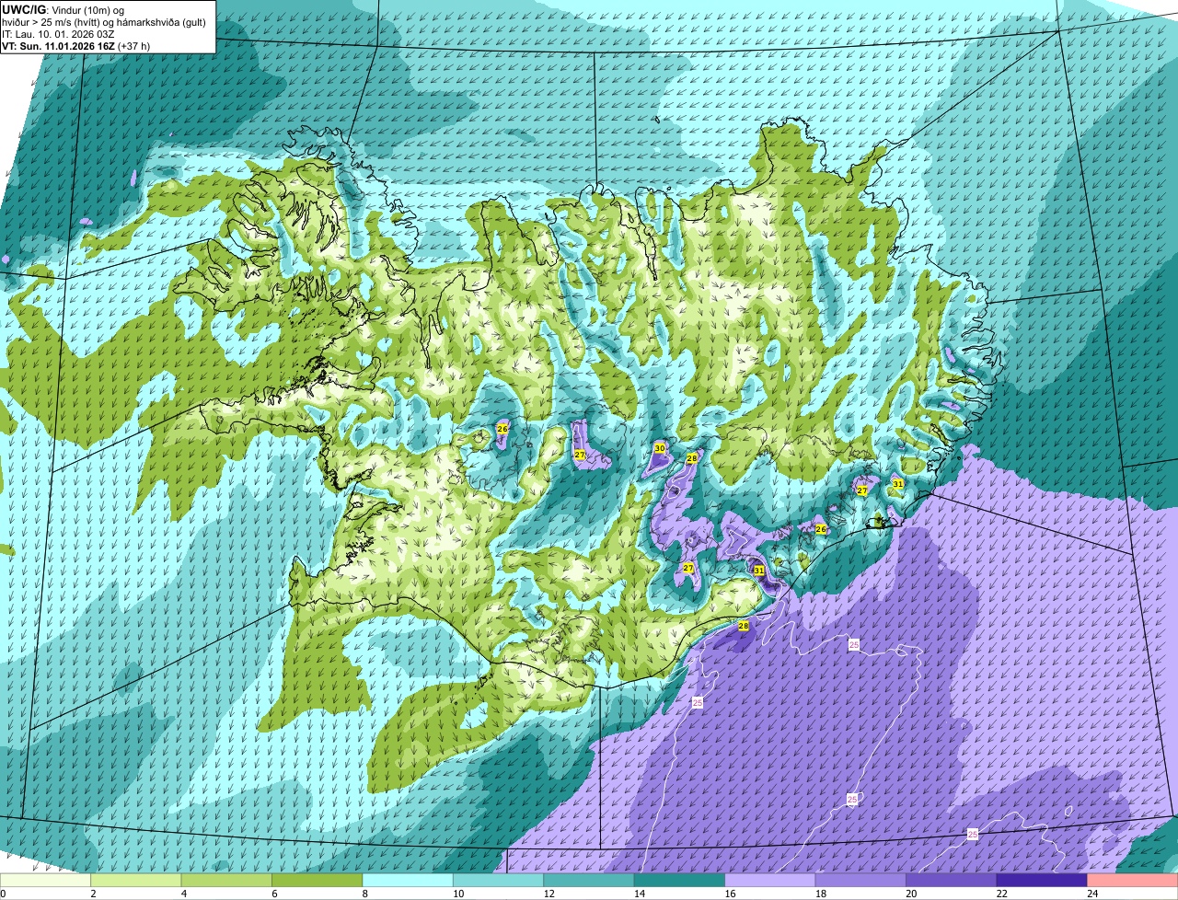Click the pale cream 0–2 m/s legend swatch

pyautogui.click(x=45, y=880)
